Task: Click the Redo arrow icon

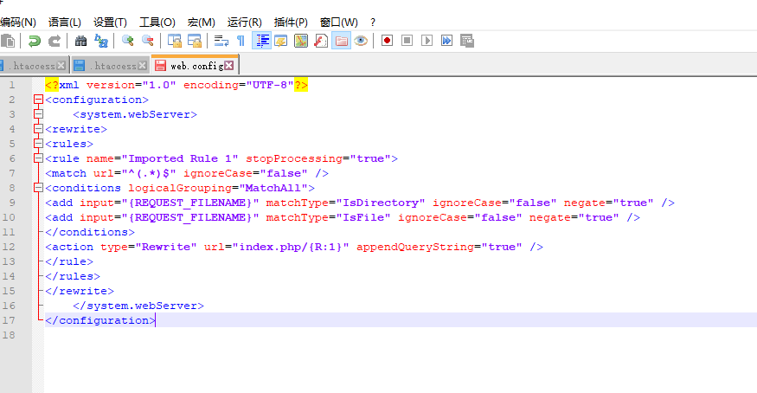Action: (55, 41)
